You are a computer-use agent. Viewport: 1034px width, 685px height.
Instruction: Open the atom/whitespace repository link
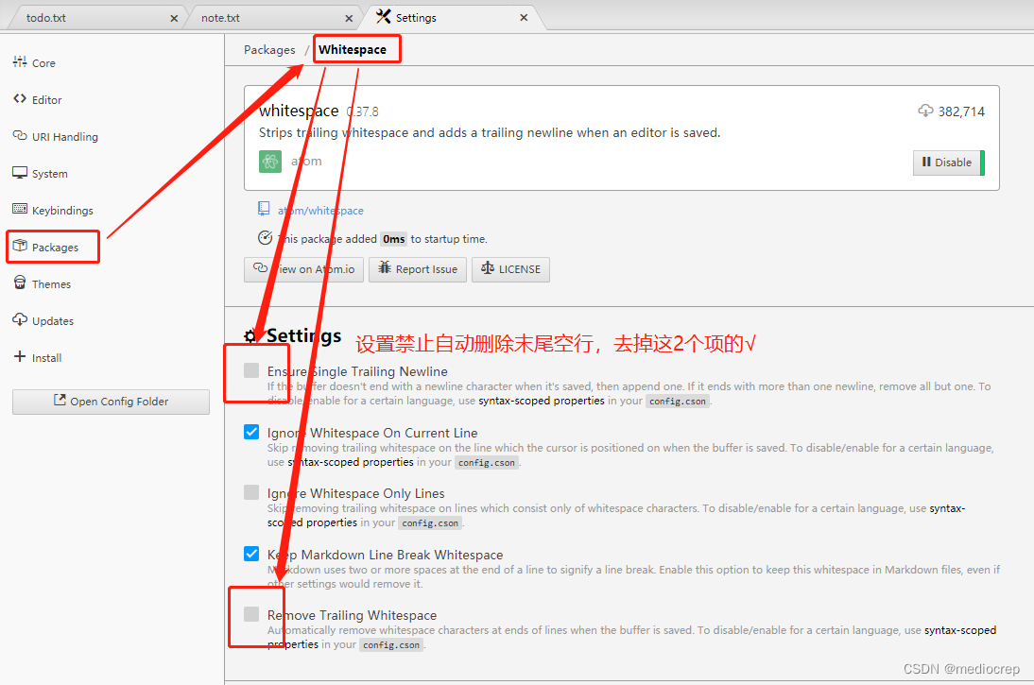[x=320, y=211]
